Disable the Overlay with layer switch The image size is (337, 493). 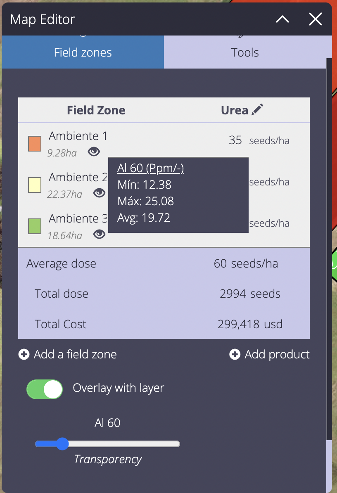[x=45, y=389]
